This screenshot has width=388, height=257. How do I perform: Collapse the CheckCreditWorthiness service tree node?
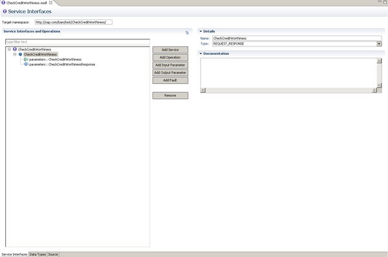tap(9, 49)
